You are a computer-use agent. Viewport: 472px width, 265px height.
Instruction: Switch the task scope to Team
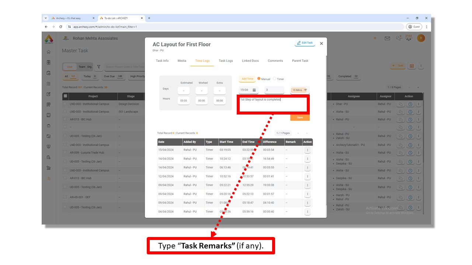82,67
